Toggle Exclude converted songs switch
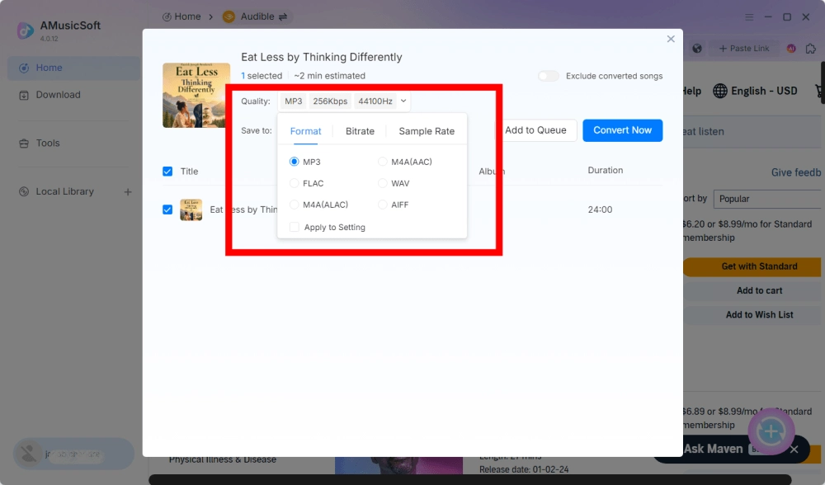 pos(549,76)
